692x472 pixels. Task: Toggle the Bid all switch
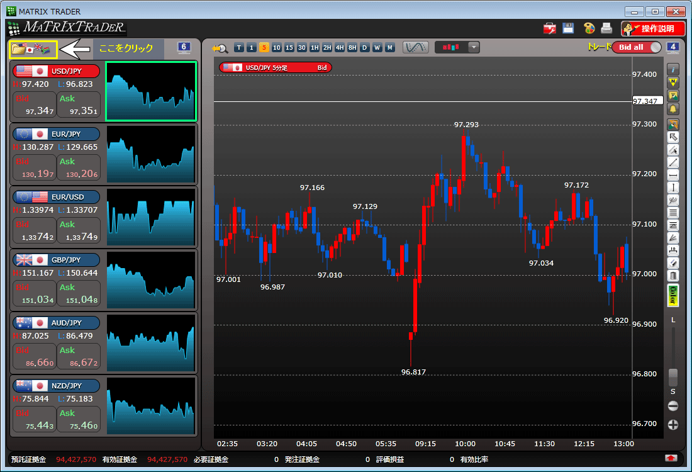pyautogui.click(x=637, y=47)
